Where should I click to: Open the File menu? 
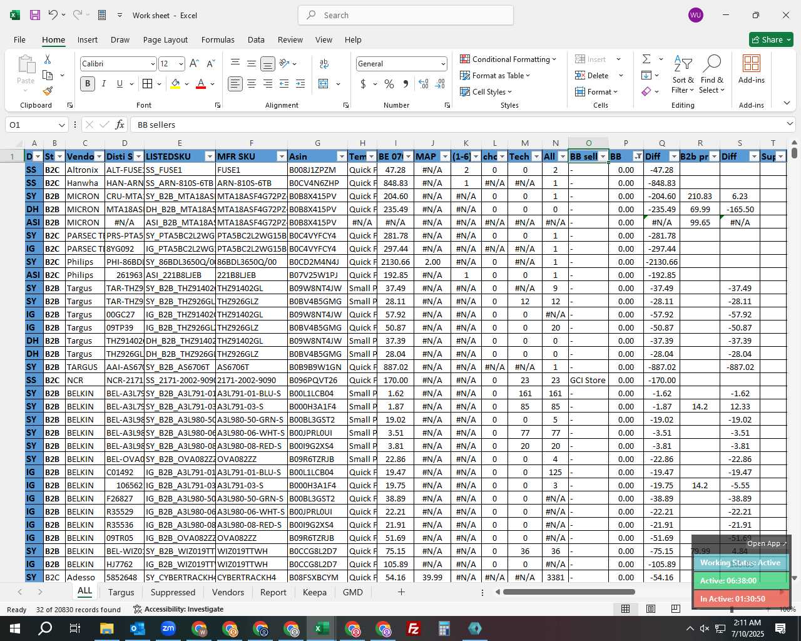19,39
